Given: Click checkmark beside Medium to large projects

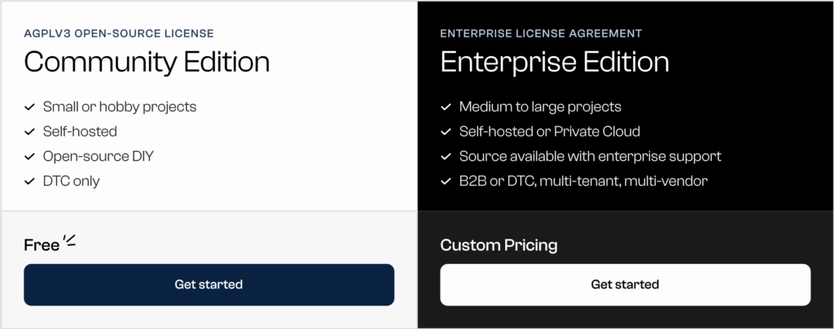Looking at the screenshot, I should 446,107.
